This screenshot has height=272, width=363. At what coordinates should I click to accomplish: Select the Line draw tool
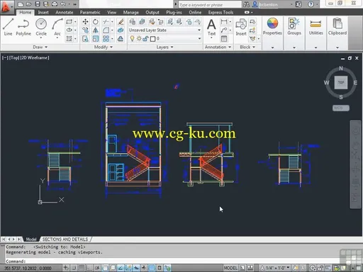click(8, 27)
